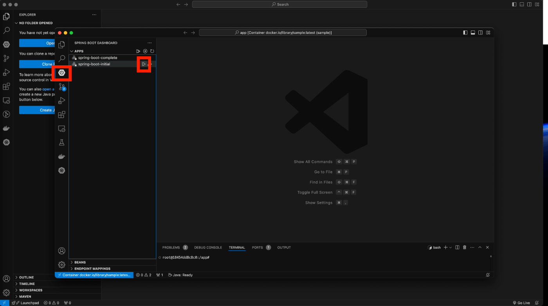Open Search in the front container window
Image resolution: width=548 pixels, height=306 pixels.
coord(61,59)
